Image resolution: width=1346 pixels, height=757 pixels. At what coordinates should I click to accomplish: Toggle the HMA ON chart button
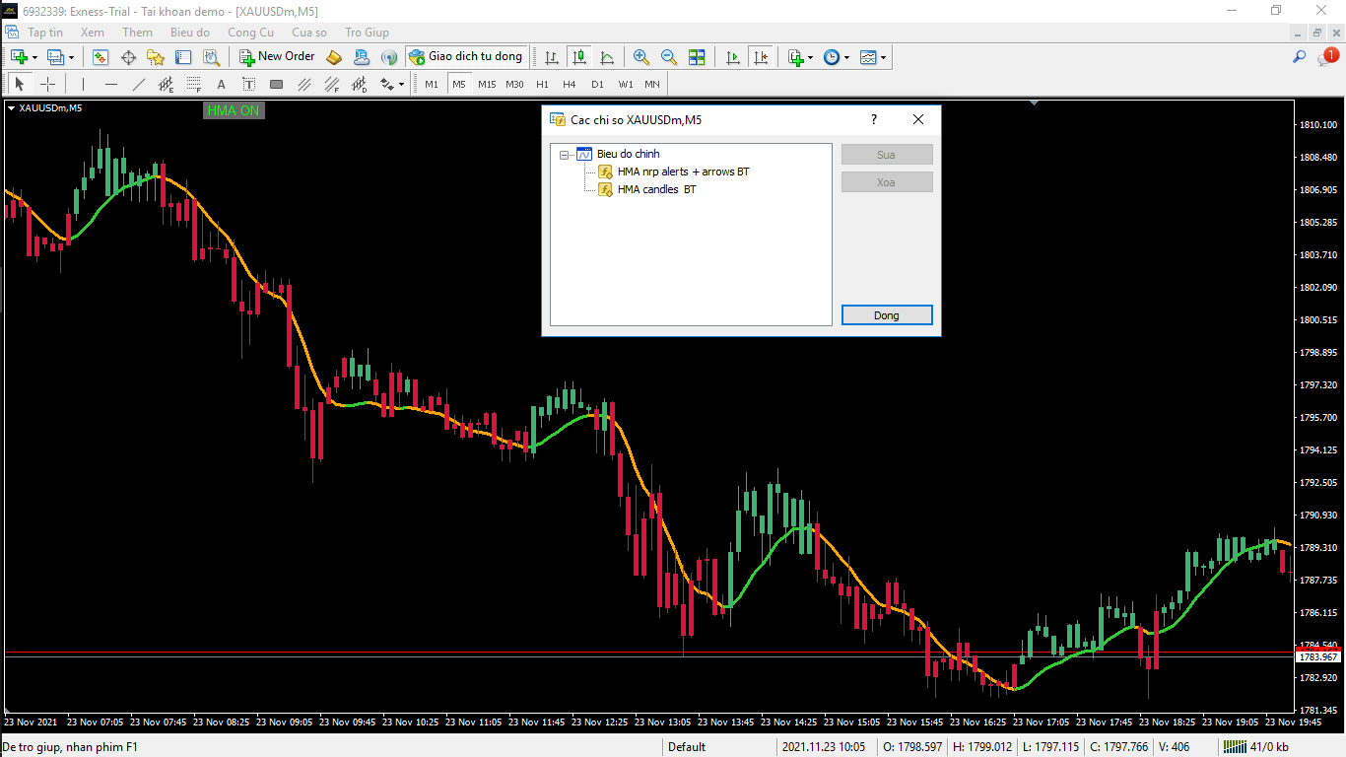click(x=234, y=110)
